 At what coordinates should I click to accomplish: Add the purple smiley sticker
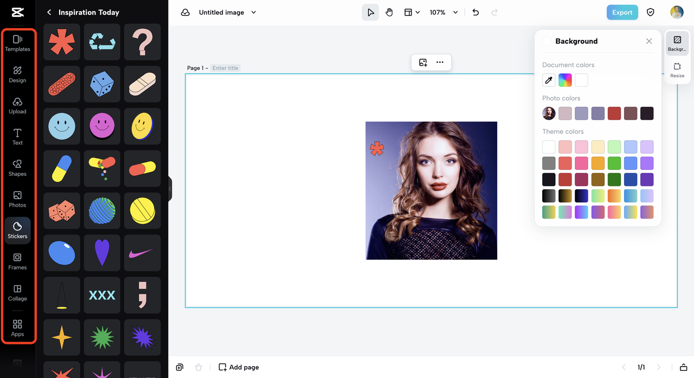tap(102, 126)
